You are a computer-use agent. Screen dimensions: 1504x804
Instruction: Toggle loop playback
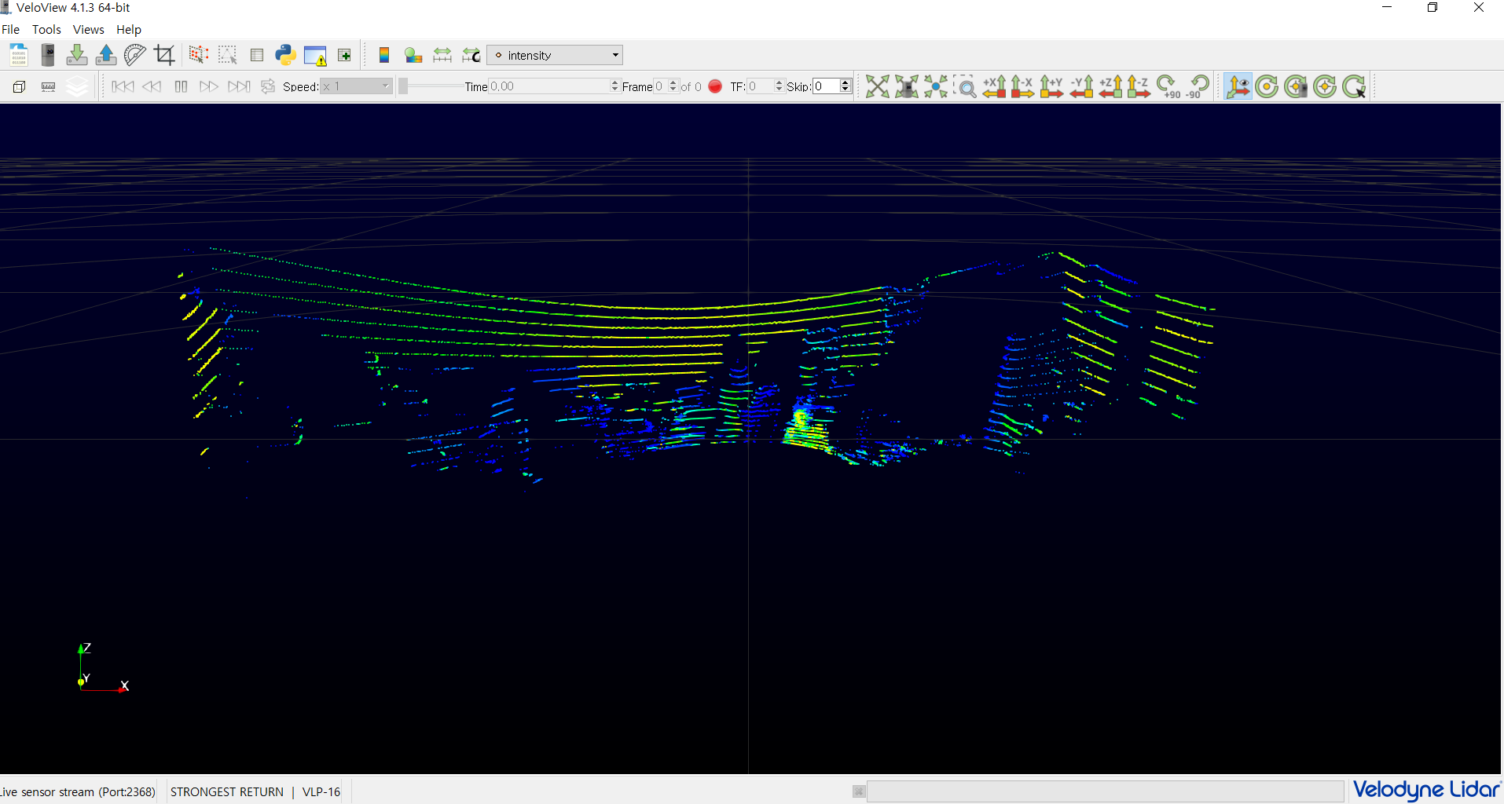click(x=268, y=86)
